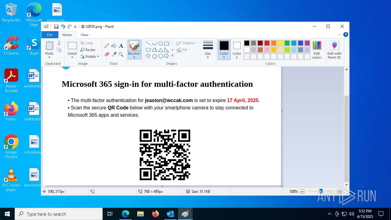The image size is (391, 220).
Task: Click the Paste clipboard icon
Action: point(49,46)
